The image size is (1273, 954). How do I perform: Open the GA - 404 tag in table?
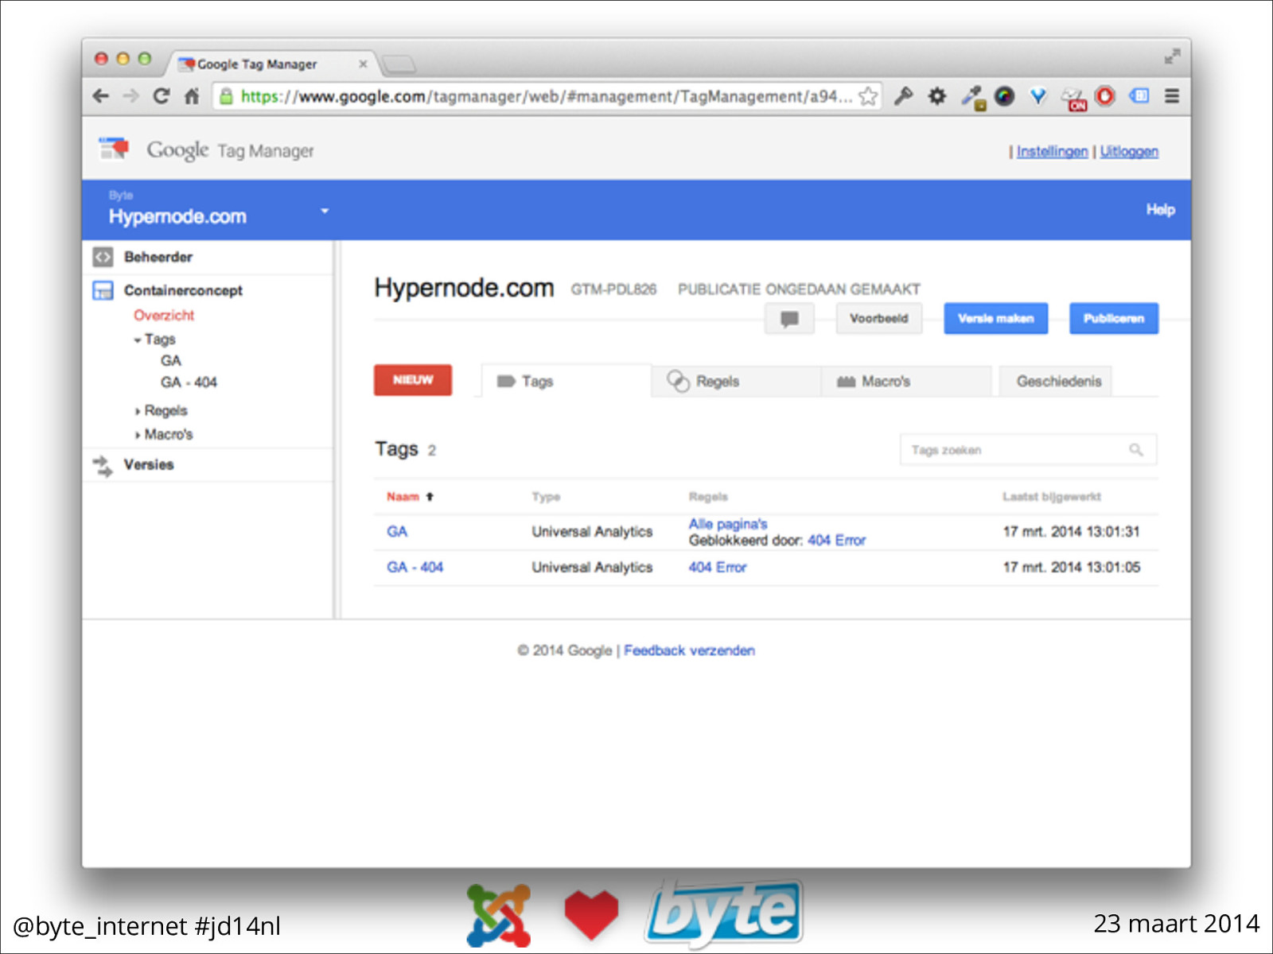[415, 567]
